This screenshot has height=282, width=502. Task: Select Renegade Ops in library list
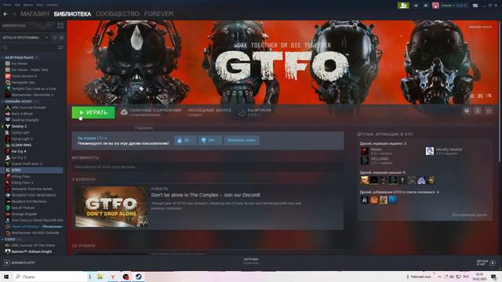point(23,82)
